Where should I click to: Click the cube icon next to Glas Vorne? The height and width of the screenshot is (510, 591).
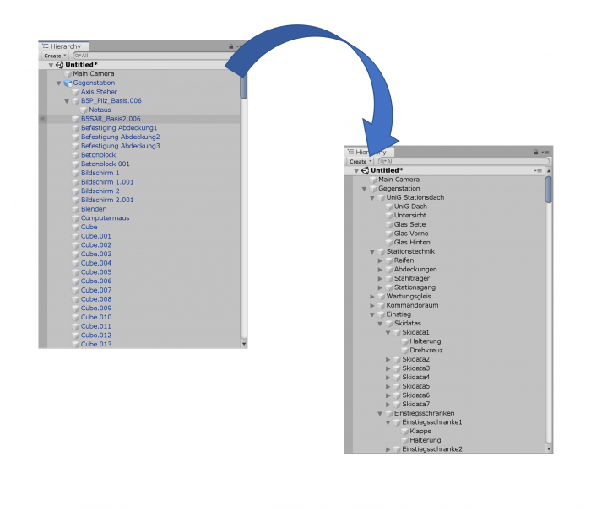tap(388, 234)
